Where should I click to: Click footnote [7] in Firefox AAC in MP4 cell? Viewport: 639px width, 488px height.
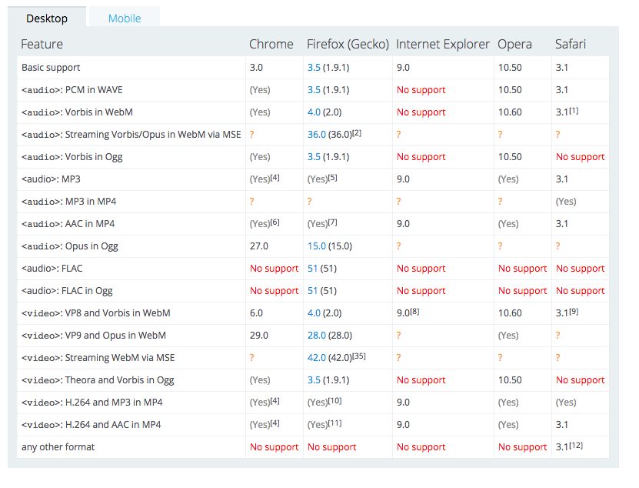coord(332,222)
